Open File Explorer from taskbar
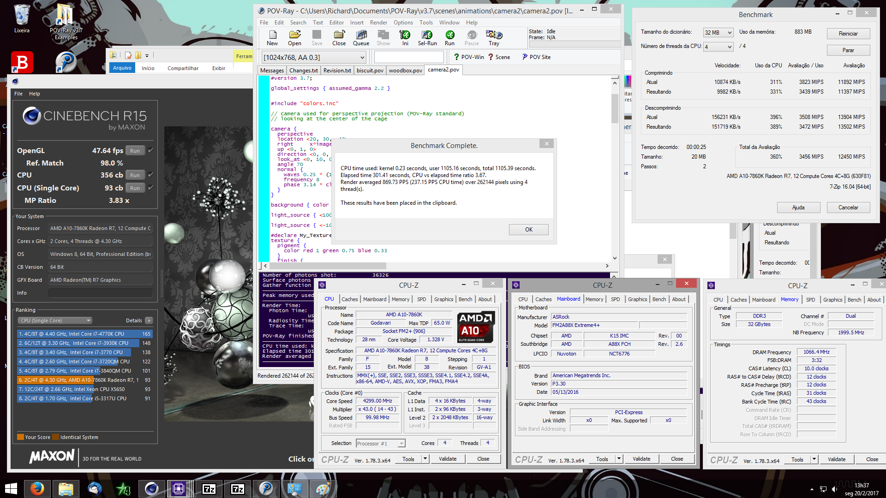Image resolution: width=886 pixels, height=498 pixels. (x=66, y=488)
